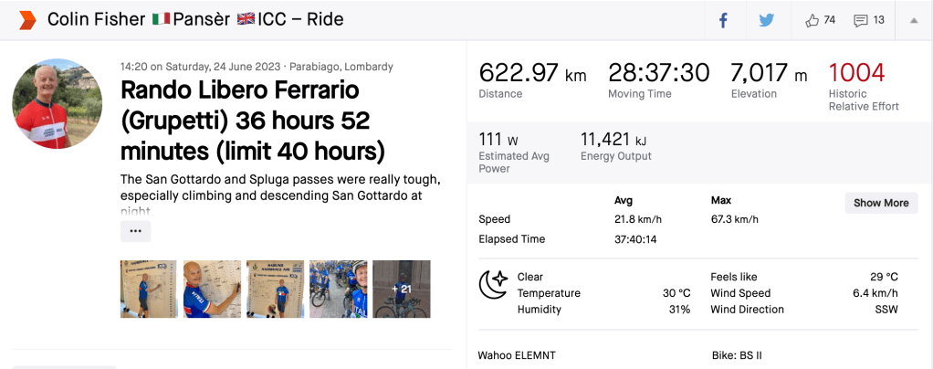Open the third ride photo thumbnail
This screenshot has height=369, width=933.
(x=275, y=289)
